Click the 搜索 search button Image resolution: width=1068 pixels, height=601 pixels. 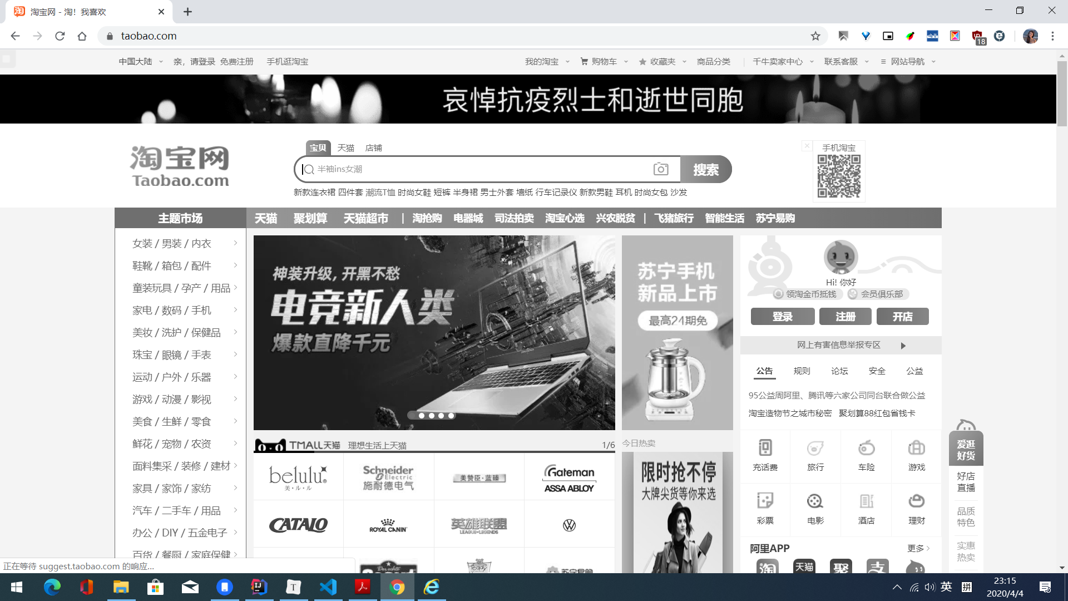click(706, 169)
